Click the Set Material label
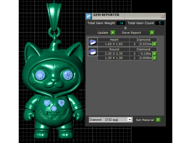 tap(145, 120)
